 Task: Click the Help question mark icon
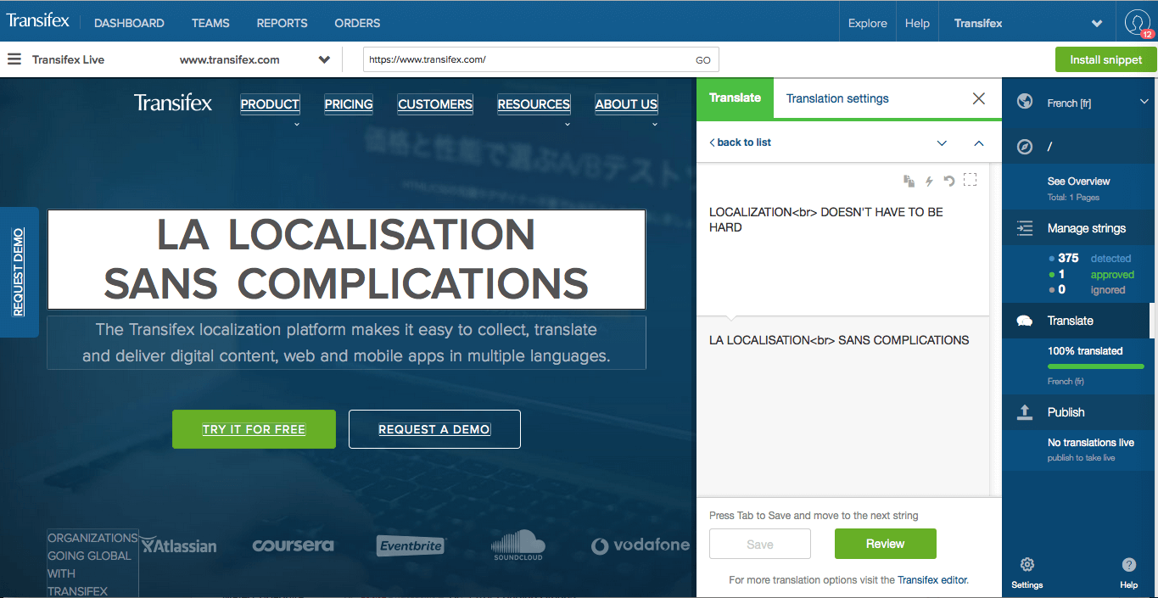pos(1128,565)
